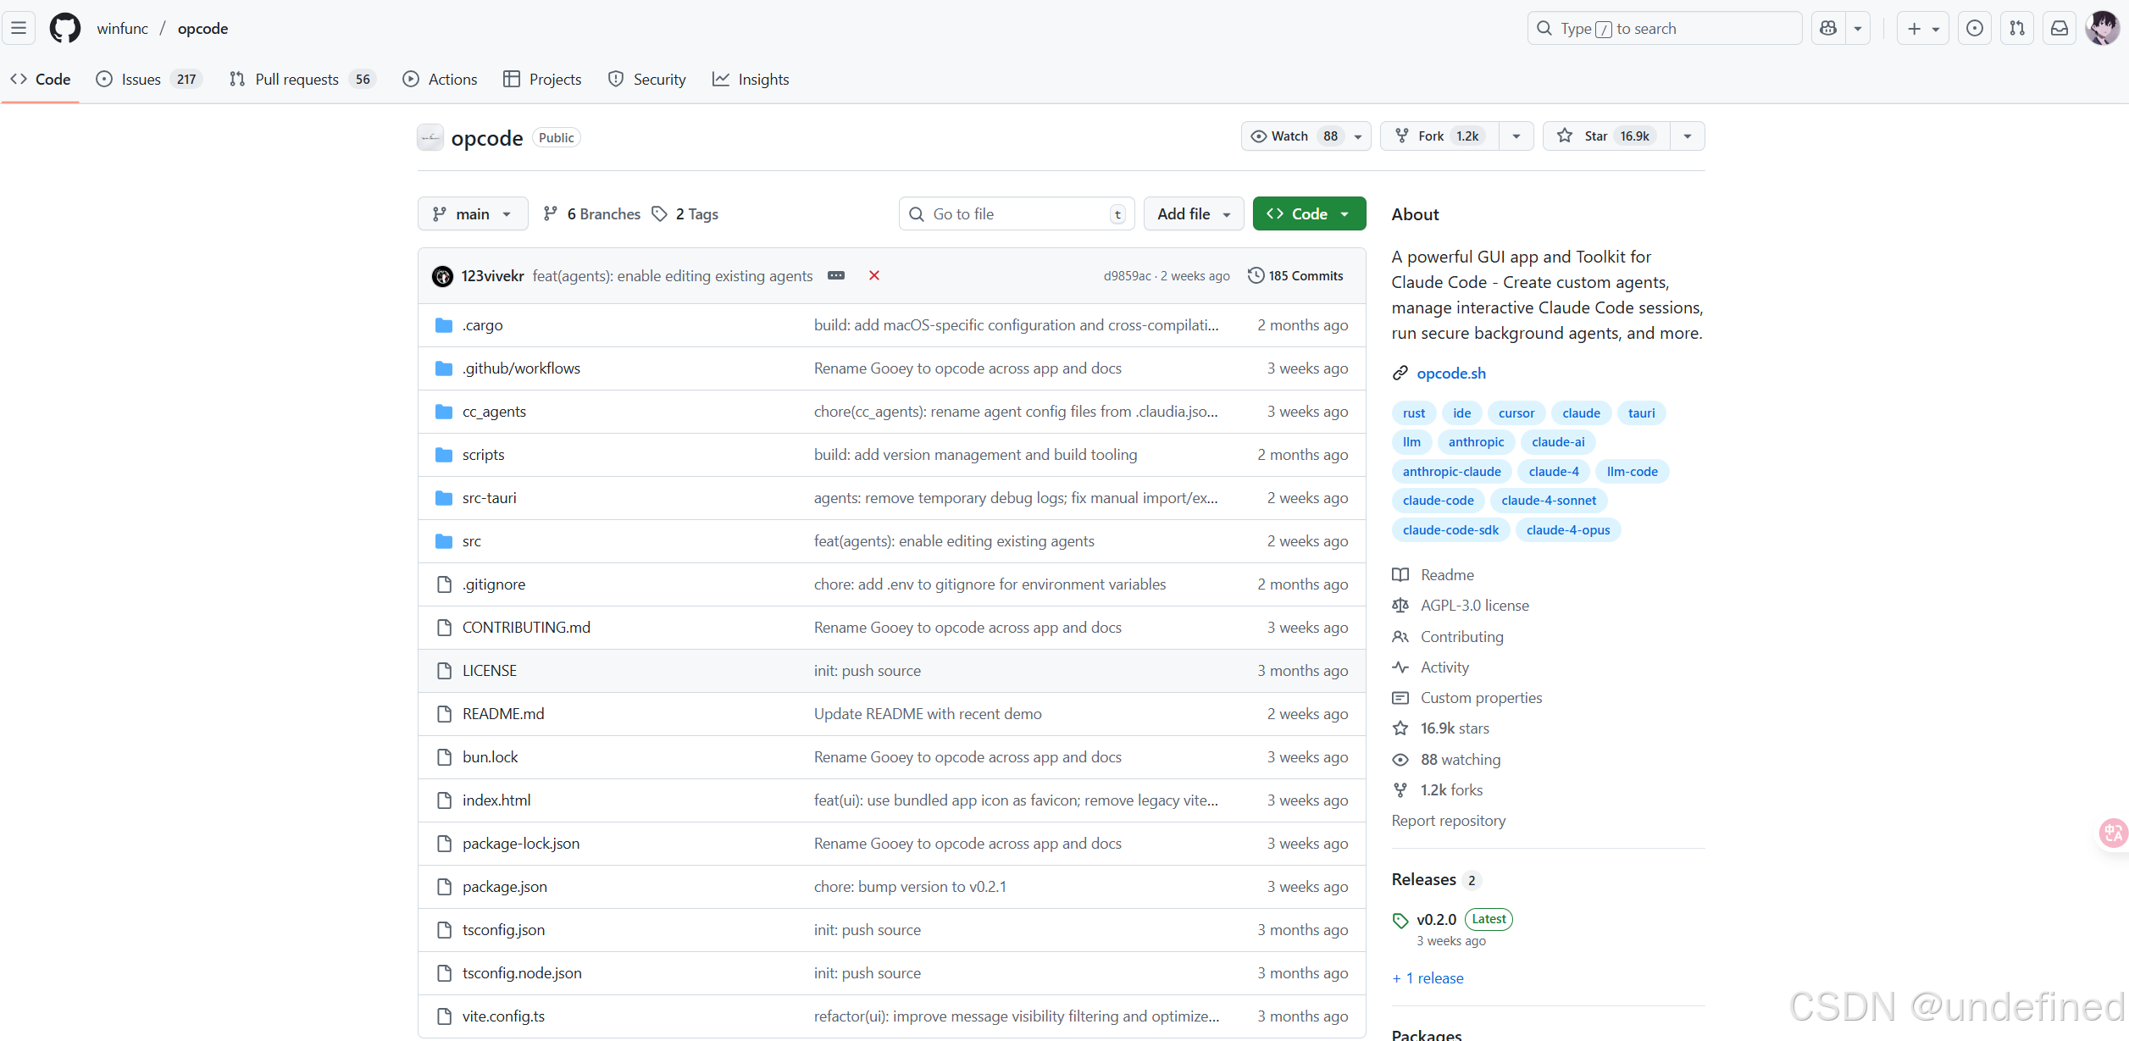2129x1041 pixels.
Task: Expand the Copilot dropdown arrow
Action: point(1857,28)
